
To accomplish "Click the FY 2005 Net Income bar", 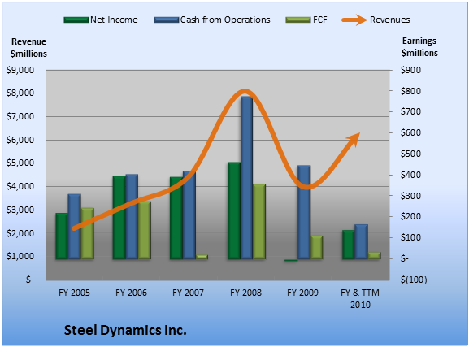I will [x=61, y=236].
